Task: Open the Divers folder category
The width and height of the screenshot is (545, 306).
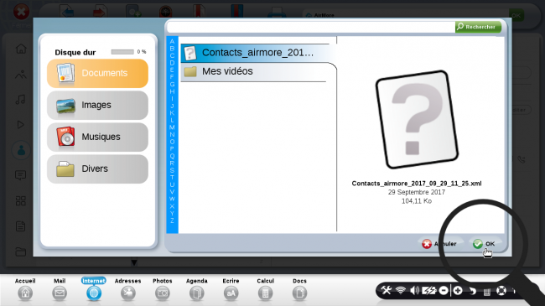Action: pos(97,169)
